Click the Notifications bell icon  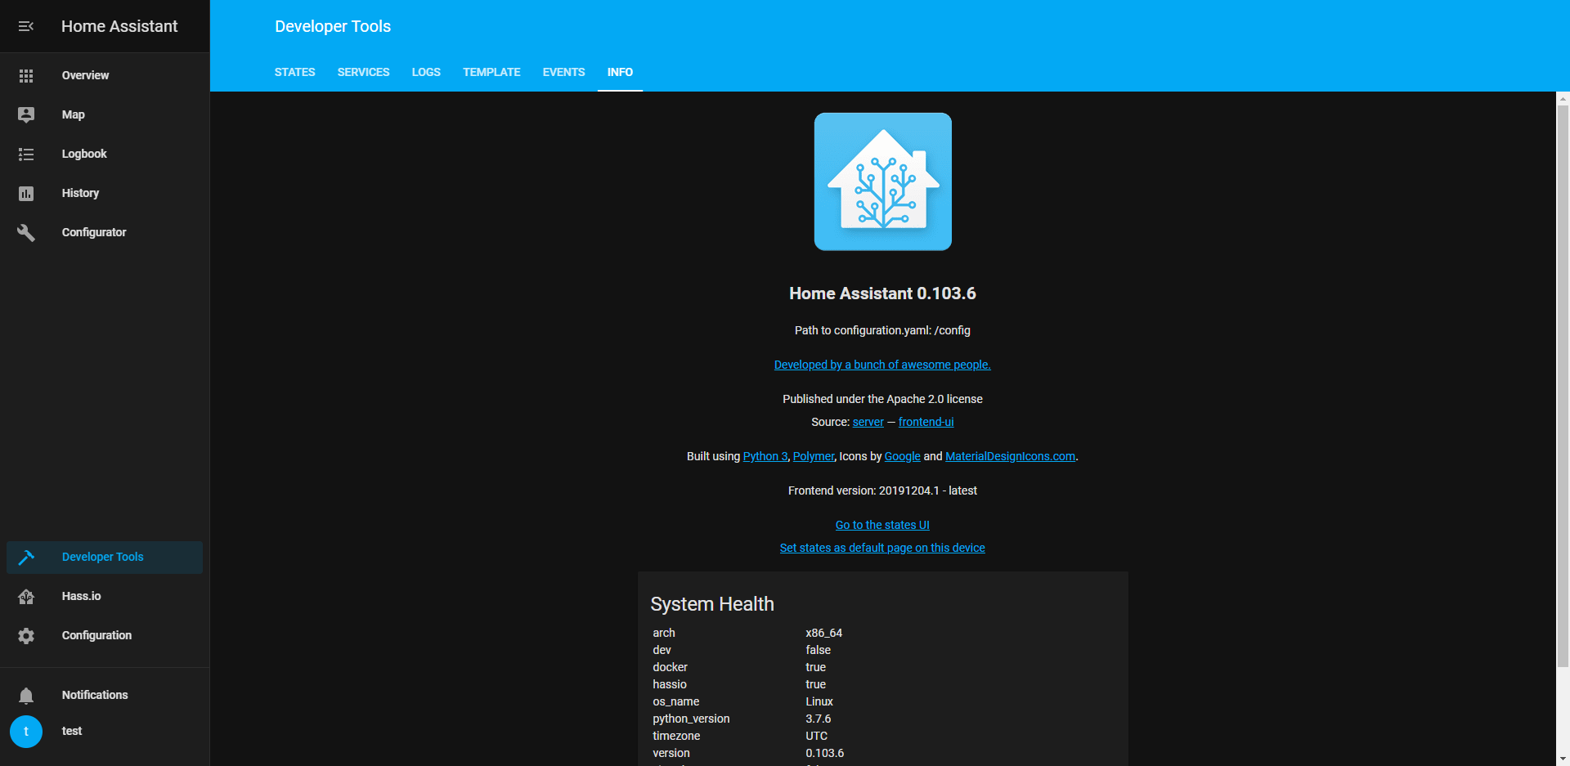(x=26, y=695)
